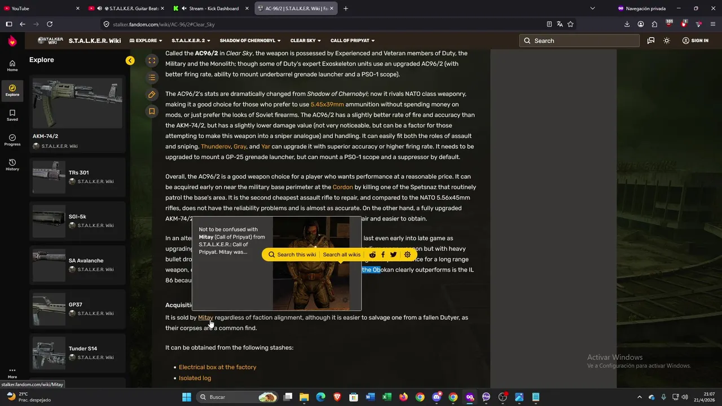Switch to Stream - Kick Dashboard tab
722x406 pixels.
pos(211,8)
